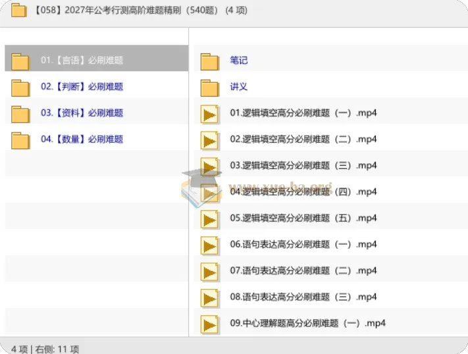Open the 02.【判断】必刷难题 folder link
468x354 pixels.
82,87
